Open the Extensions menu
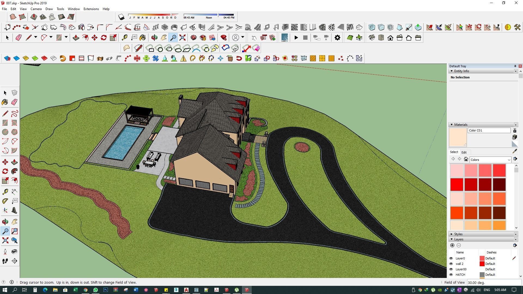 (91, 9)
